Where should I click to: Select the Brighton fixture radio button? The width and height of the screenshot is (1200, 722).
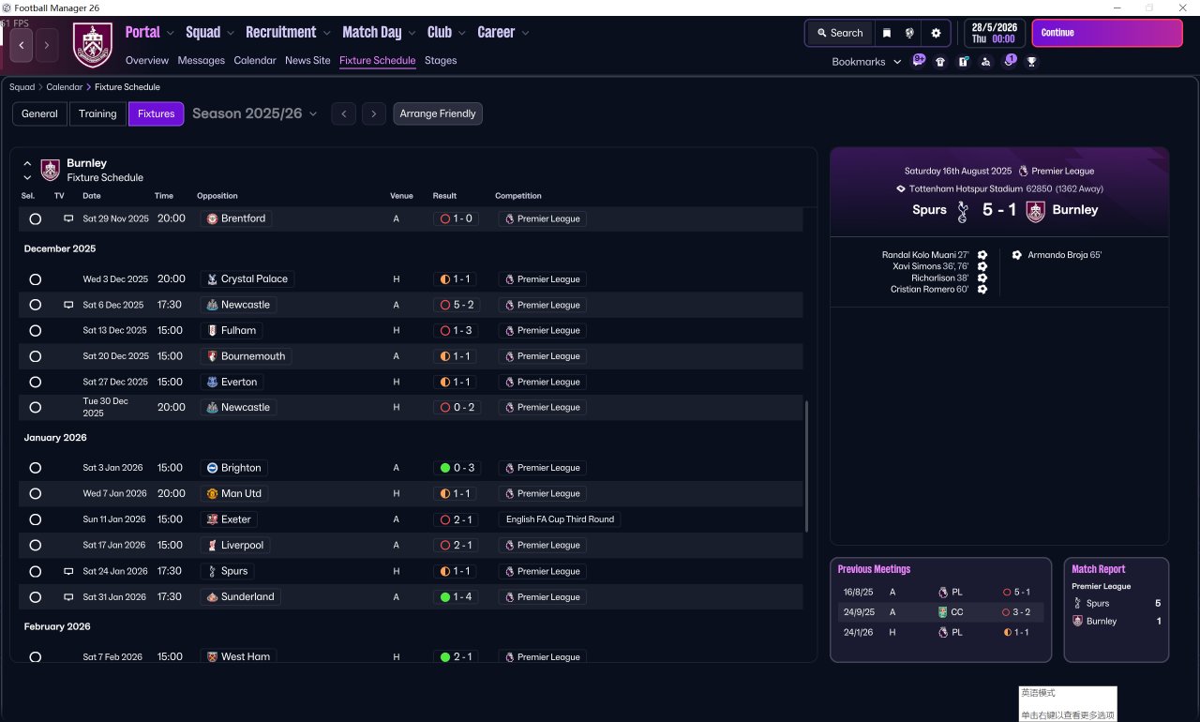36,468
